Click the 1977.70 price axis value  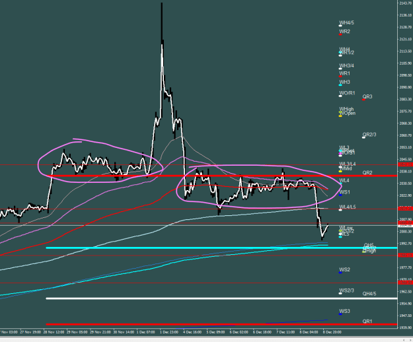[x=406, y=267]
